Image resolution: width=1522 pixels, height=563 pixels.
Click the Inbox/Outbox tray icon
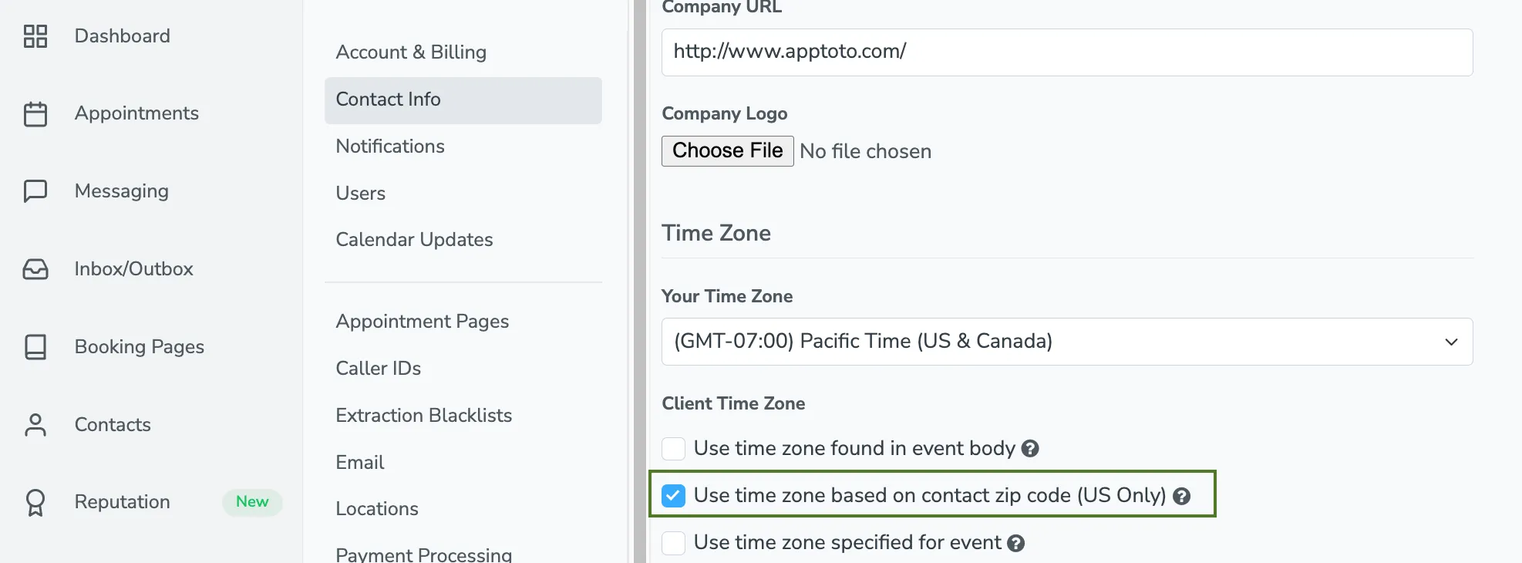(35, 269)
